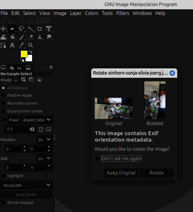
Task: Open the Layer menu
Action: [76, 13]
